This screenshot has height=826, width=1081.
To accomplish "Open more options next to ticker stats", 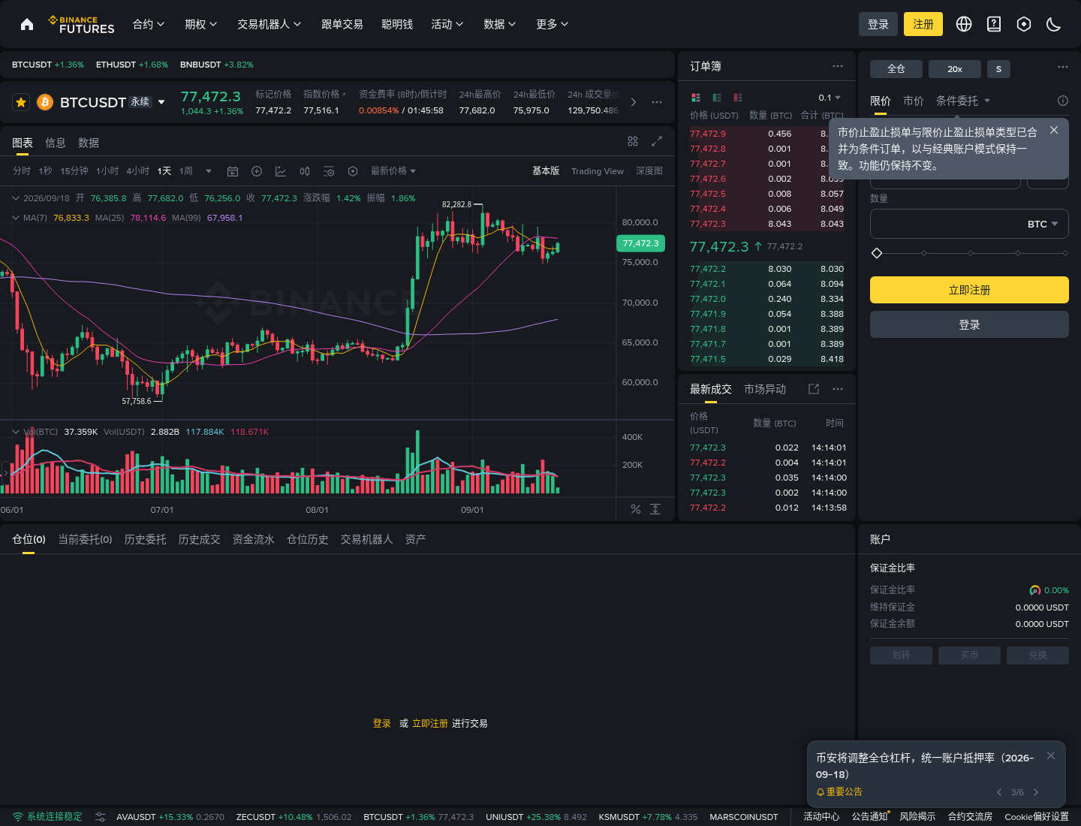I will 657,102.
